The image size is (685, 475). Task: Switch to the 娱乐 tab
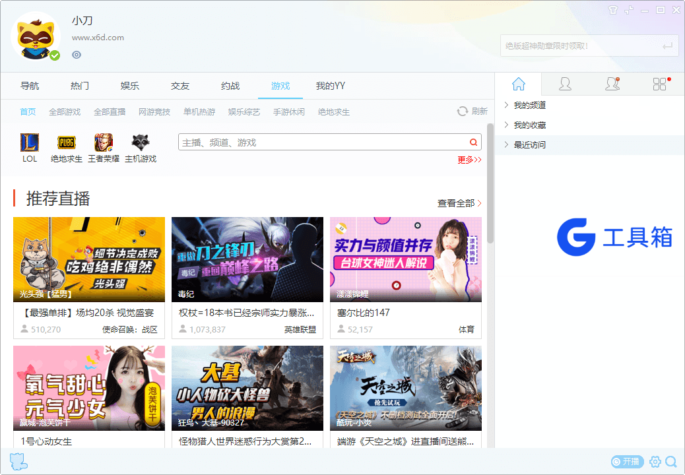pos(130,86)
